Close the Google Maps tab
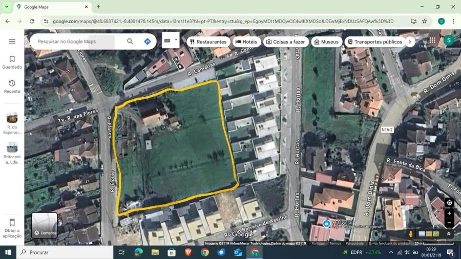The height and width of the screenshot is (259, 461). tap(87, 7)
